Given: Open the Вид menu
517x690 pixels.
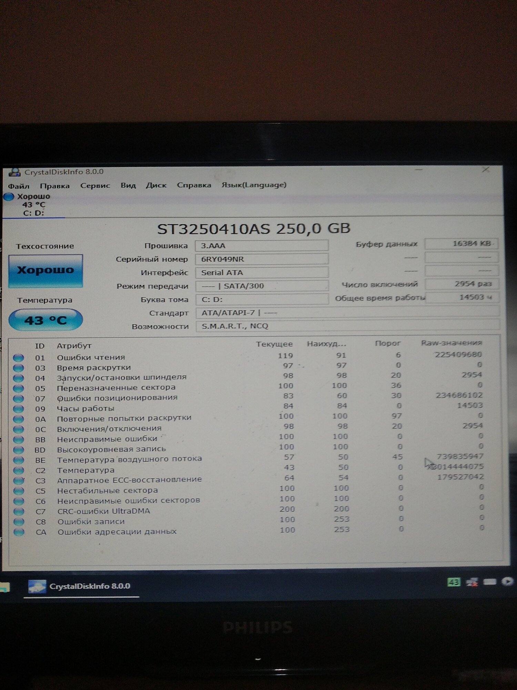Looking at the screenshot, I should (128, 185).
